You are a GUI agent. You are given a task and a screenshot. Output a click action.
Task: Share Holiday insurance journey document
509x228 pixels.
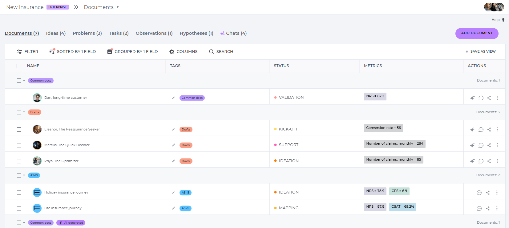488,193
